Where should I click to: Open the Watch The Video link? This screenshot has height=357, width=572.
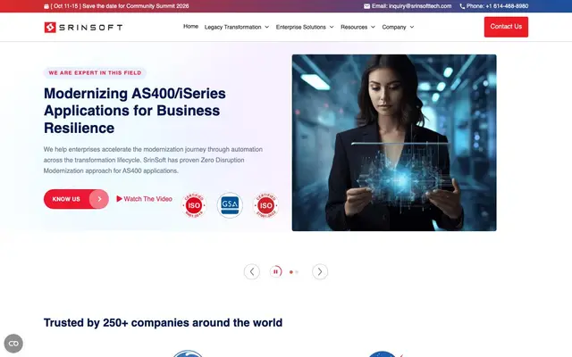(x=145, y=199)
